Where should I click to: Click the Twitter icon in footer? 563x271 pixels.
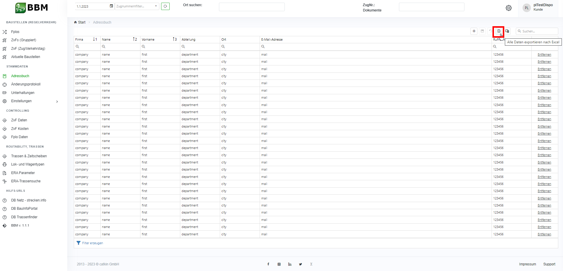point(300,264)
